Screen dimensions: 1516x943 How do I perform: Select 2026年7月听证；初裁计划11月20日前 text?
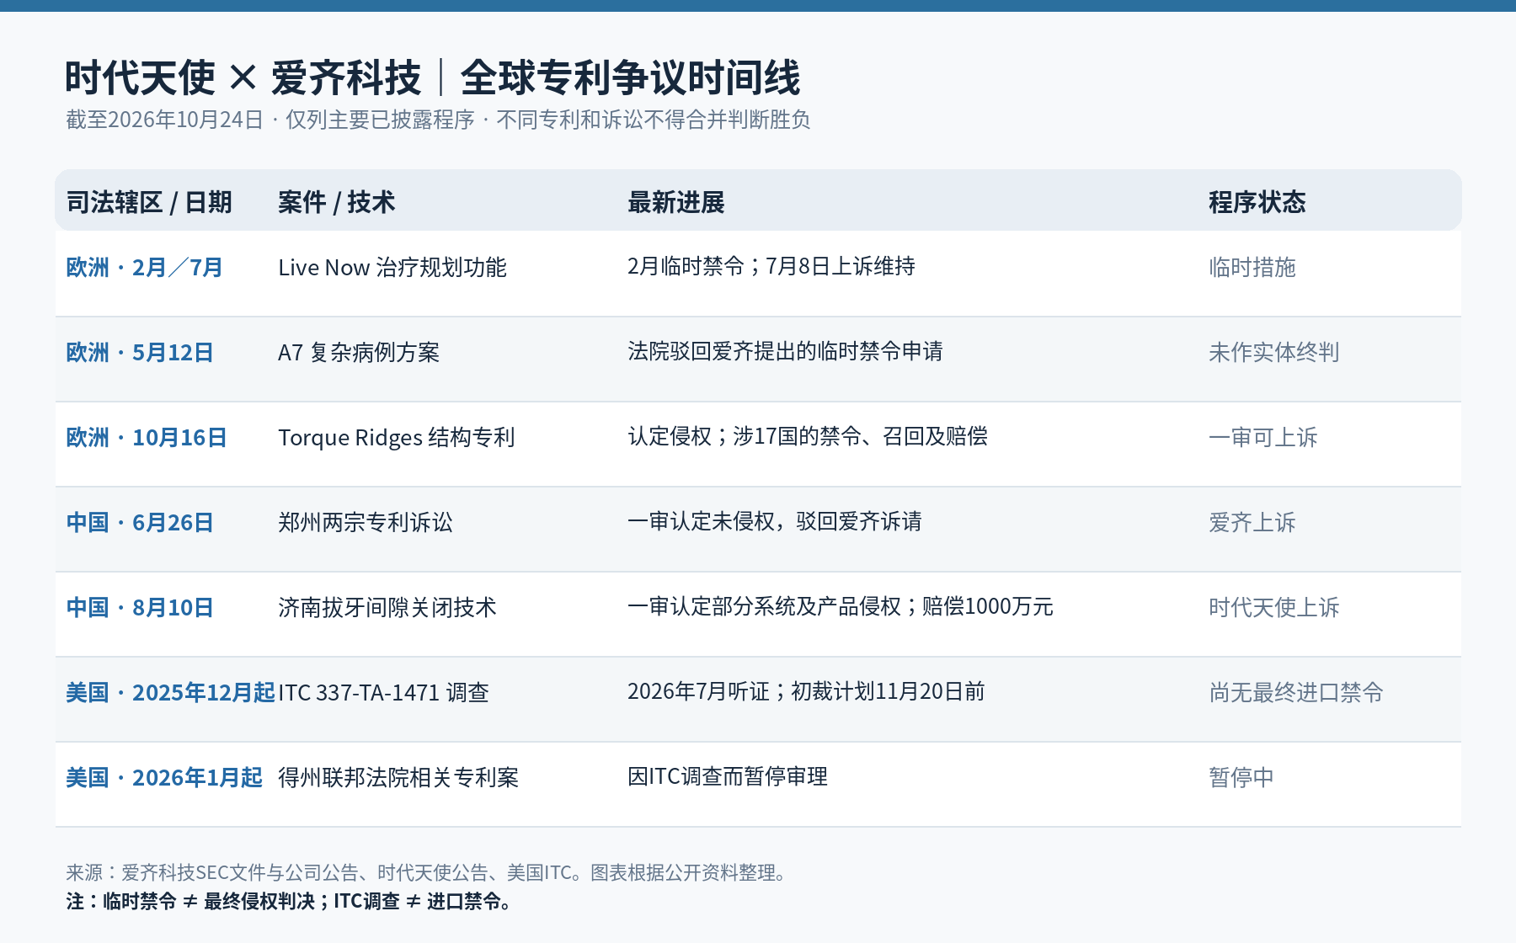(807, 691)
